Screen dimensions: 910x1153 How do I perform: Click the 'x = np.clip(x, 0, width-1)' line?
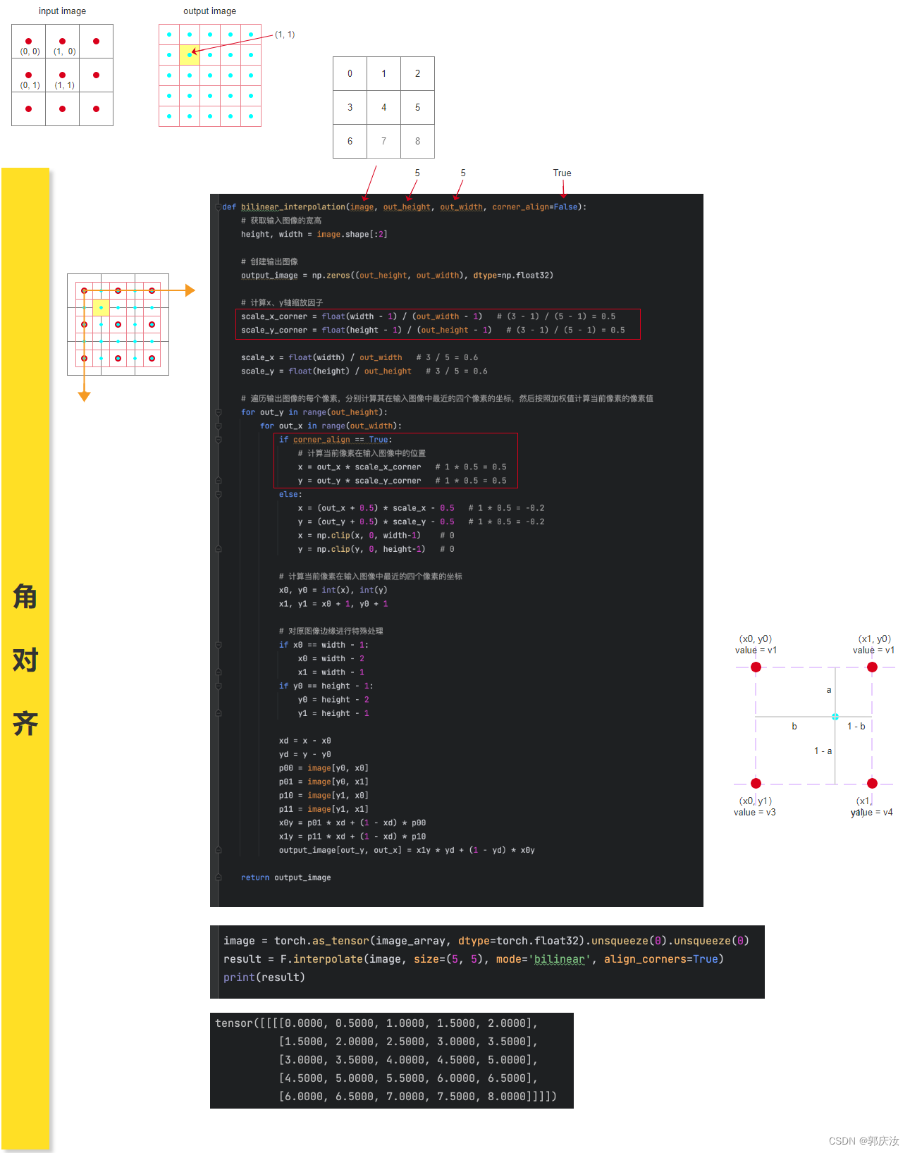[376, 536]
